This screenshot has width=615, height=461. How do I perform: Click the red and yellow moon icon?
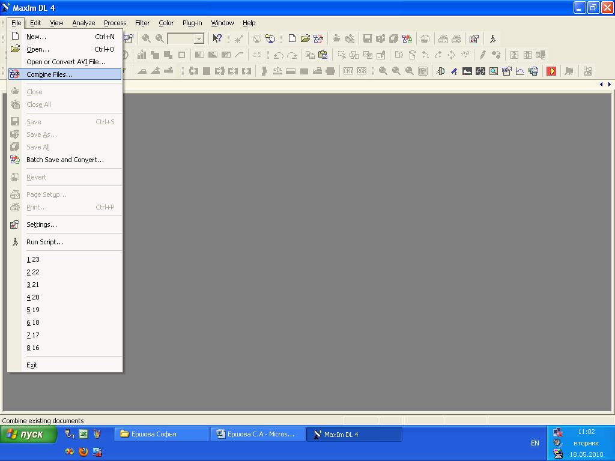coord(551,71)
